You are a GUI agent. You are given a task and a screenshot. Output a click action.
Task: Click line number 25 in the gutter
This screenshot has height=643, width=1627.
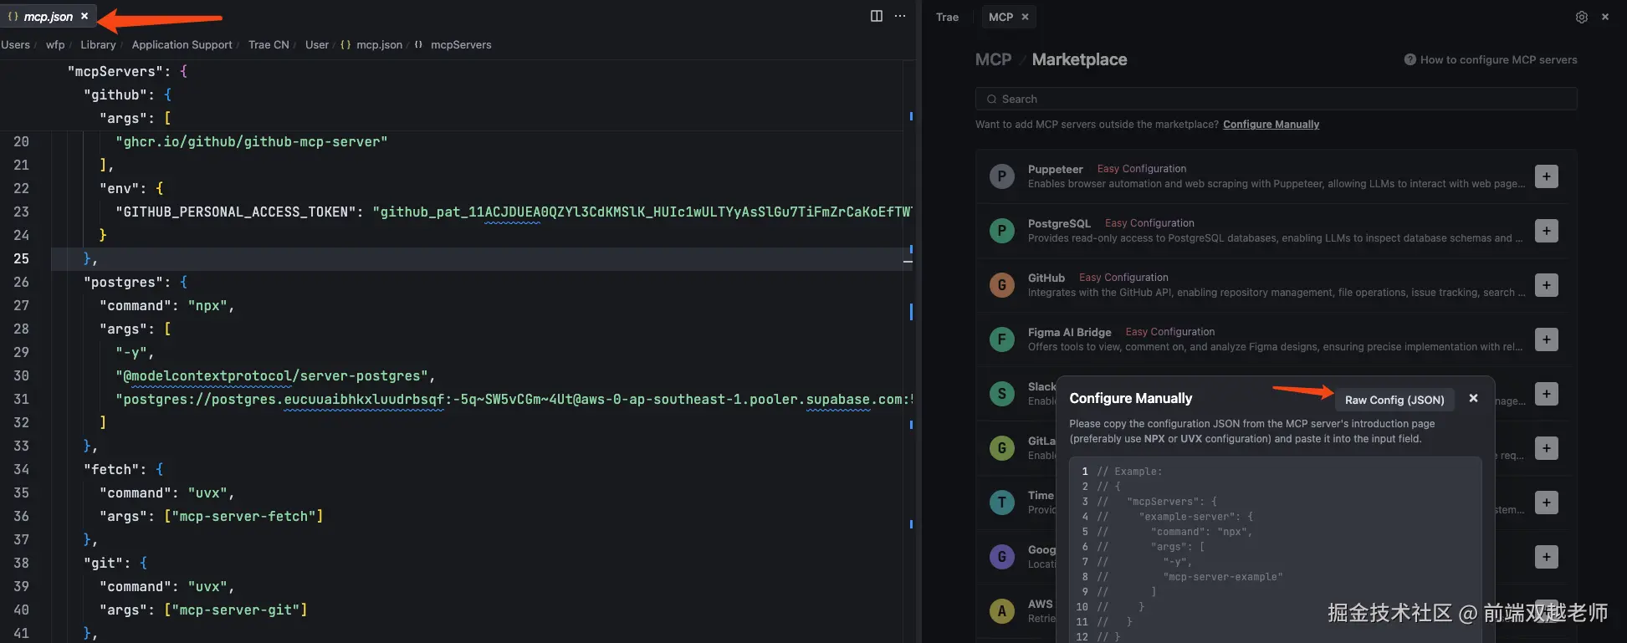tap(21, 259)
